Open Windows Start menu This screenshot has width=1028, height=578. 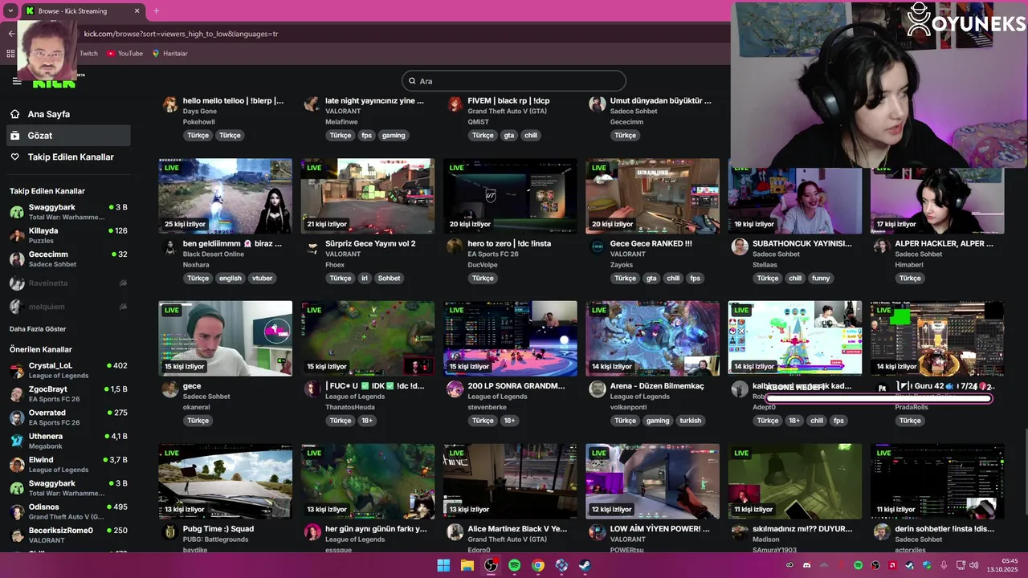(443, 566)
